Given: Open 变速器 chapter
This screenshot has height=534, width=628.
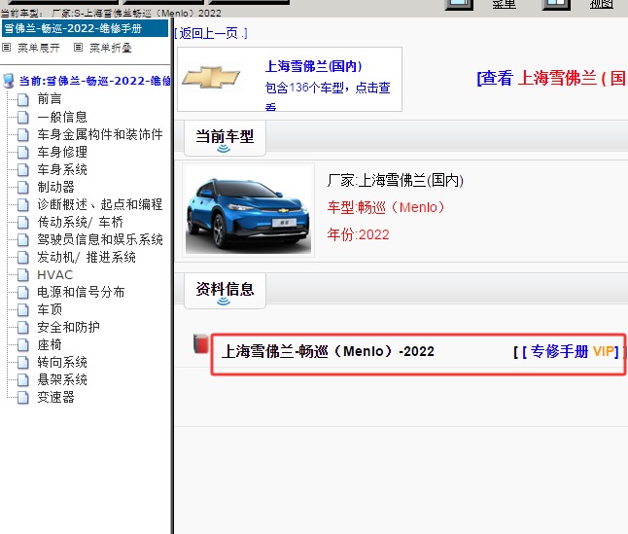Looking at the screenshot, I should click(x=55, y=398).
